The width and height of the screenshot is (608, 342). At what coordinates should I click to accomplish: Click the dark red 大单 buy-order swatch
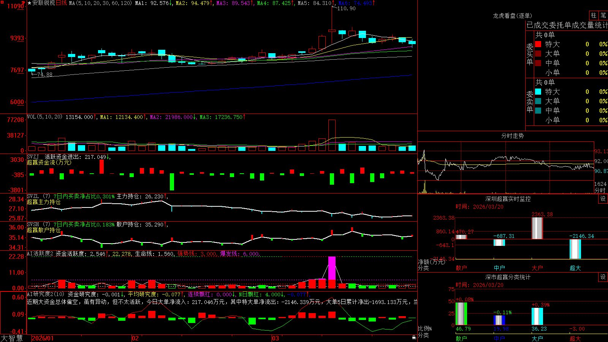click(538, 54)
